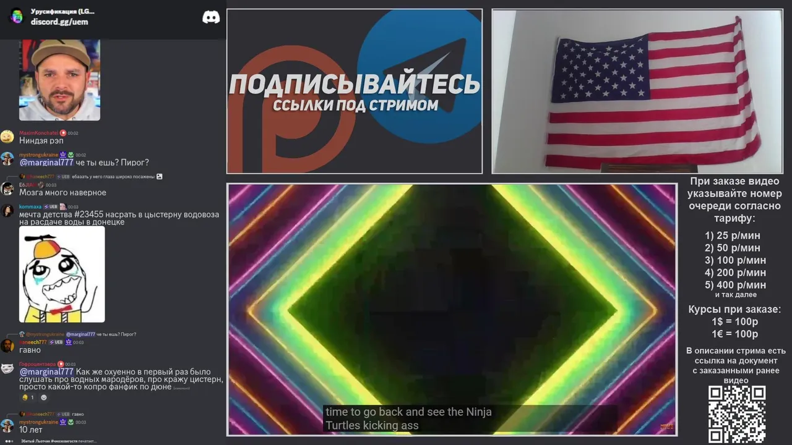Screen dimensions: 792x445
Task: Click tariff line '2) 50 р/мин'
Action: click(x=733, y=248)
